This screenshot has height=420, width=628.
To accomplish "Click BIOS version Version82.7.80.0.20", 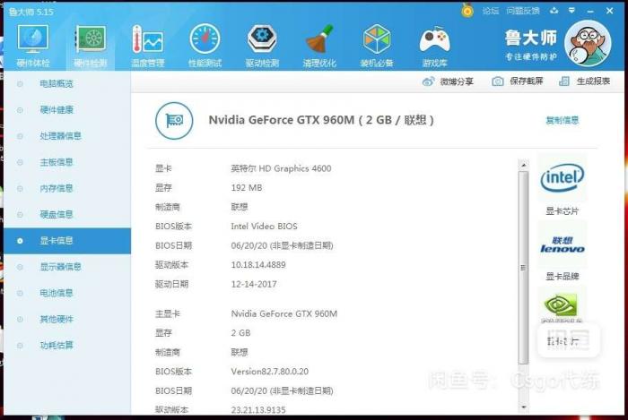I will 269,372.
